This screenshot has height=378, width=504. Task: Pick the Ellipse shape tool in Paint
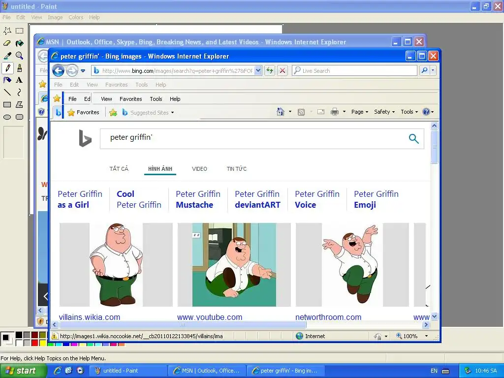(7, 117)
